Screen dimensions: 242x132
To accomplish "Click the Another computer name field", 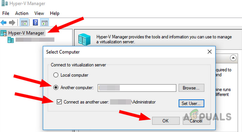I will point(137,88).
